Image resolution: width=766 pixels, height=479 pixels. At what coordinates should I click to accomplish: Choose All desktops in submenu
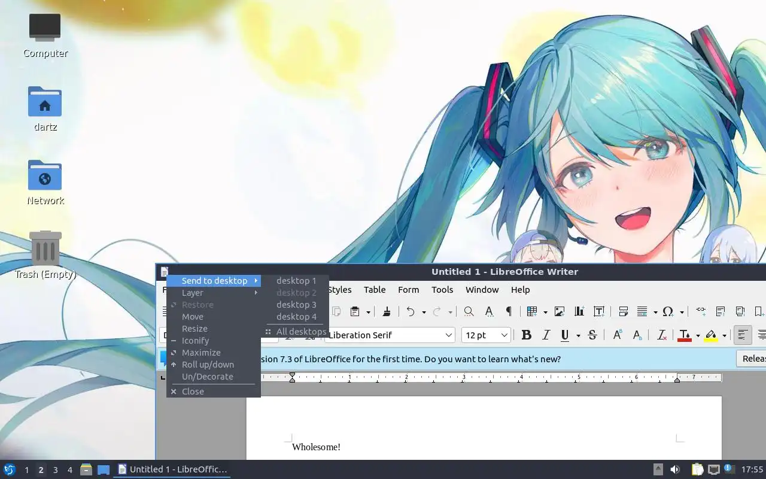click(x=296, y=332)
